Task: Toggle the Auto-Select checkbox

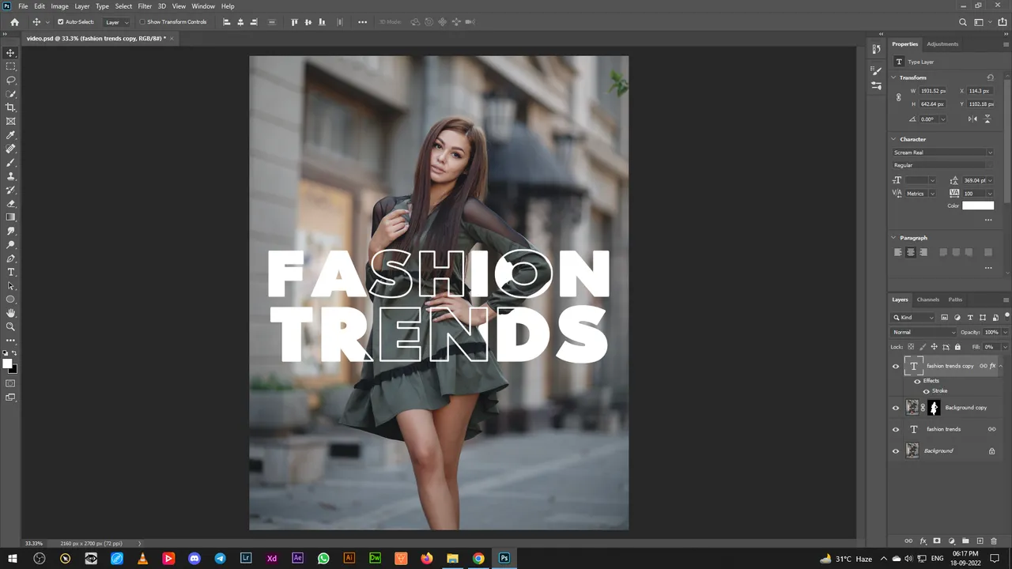Action: pyautogui.click(x=60, y=22)
